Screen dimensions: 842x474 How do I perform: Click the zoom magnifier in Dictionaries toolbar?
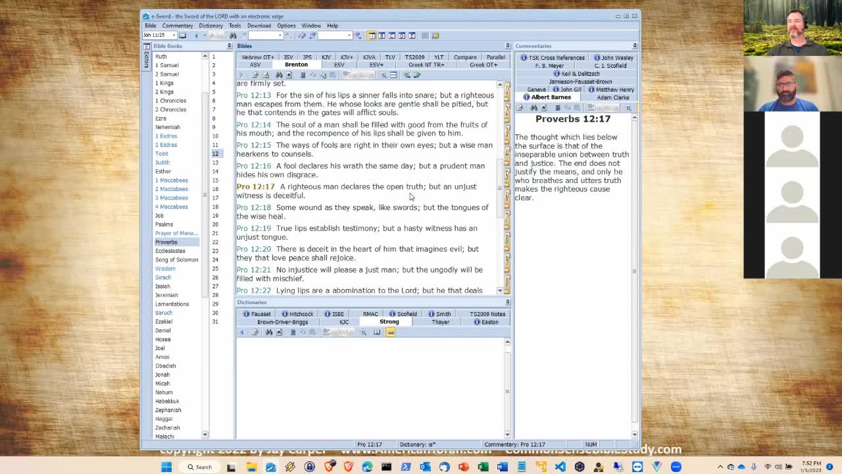(363, 332)
